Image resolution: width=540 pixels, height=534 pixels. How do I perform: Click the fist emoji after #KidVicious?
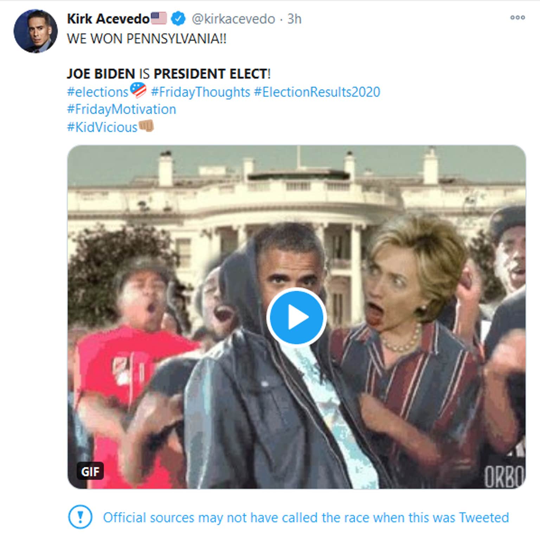click(x=146, y=126)
